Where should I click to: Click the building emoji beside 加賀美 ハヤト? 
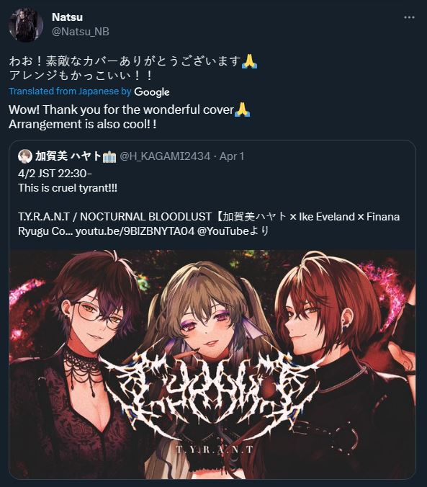pos(109,156)
